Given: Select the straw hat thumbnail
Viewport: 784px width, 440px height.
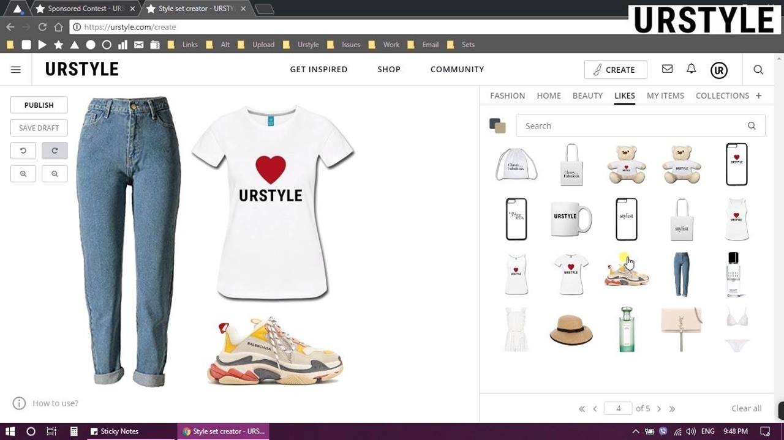Looking at the screenshot, I should (x=571, y=329).
